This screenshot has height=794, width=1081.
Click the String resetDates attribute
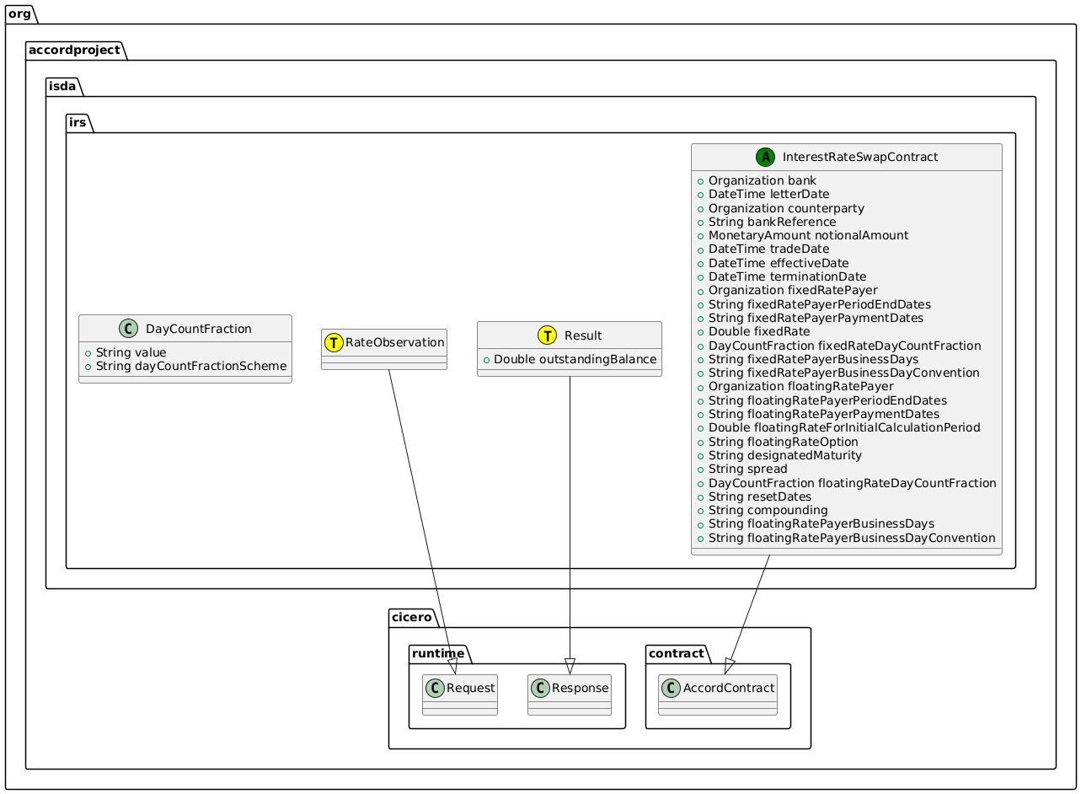click(x=760, y=496)
